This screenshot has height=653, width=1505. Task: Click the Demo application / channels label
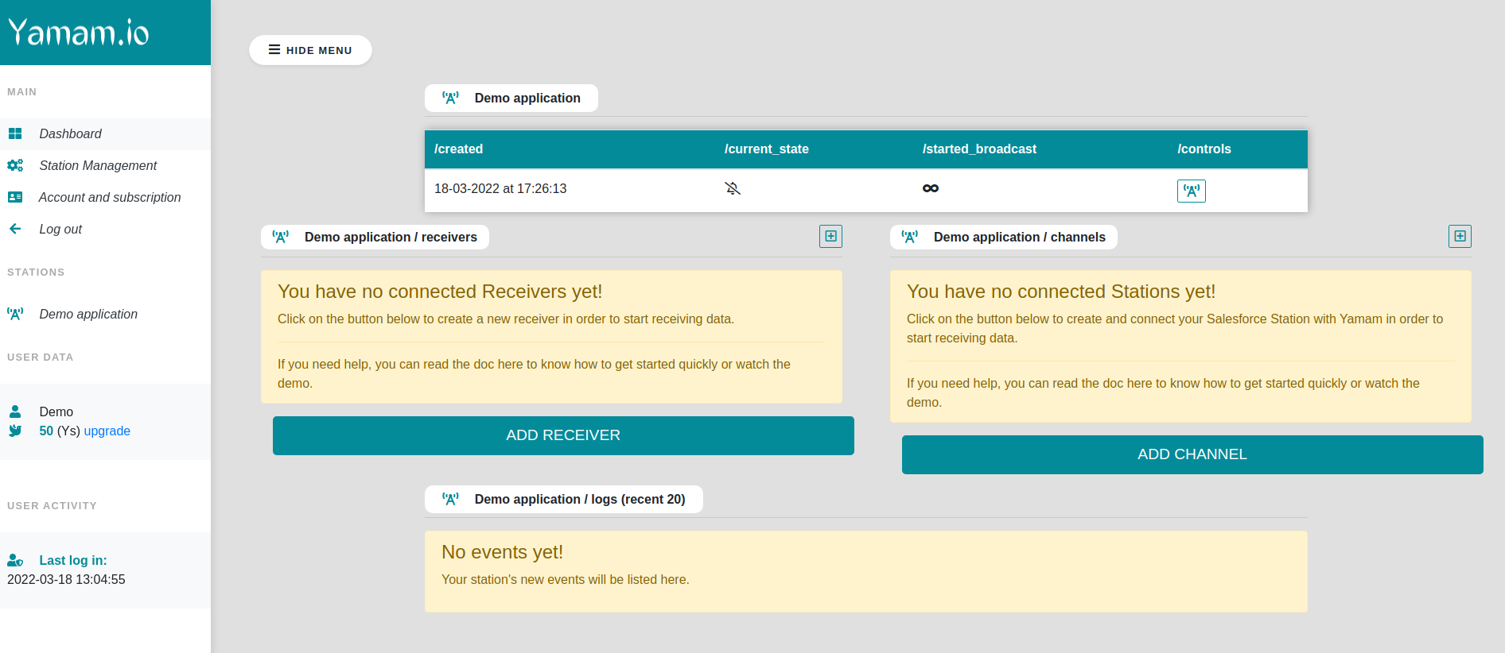tap(1019, 237)
